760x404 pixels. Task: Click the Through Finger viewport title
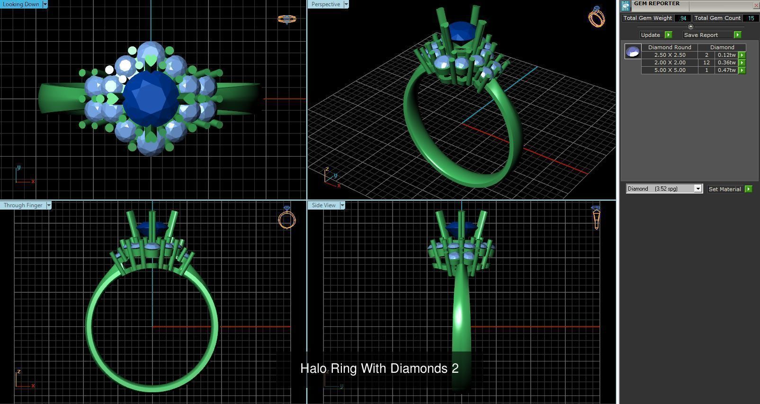pos(23,205)
